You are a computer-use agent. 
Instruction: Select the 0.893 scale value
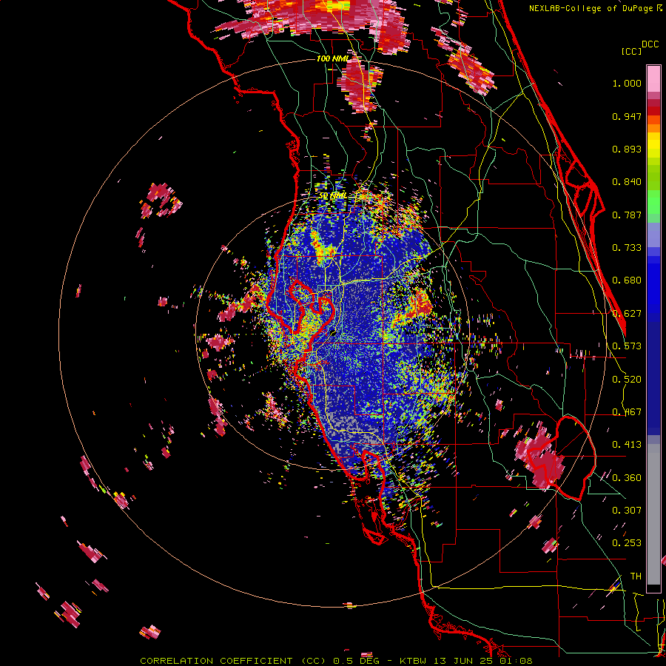pyautogui.click(x=627, y=149)
